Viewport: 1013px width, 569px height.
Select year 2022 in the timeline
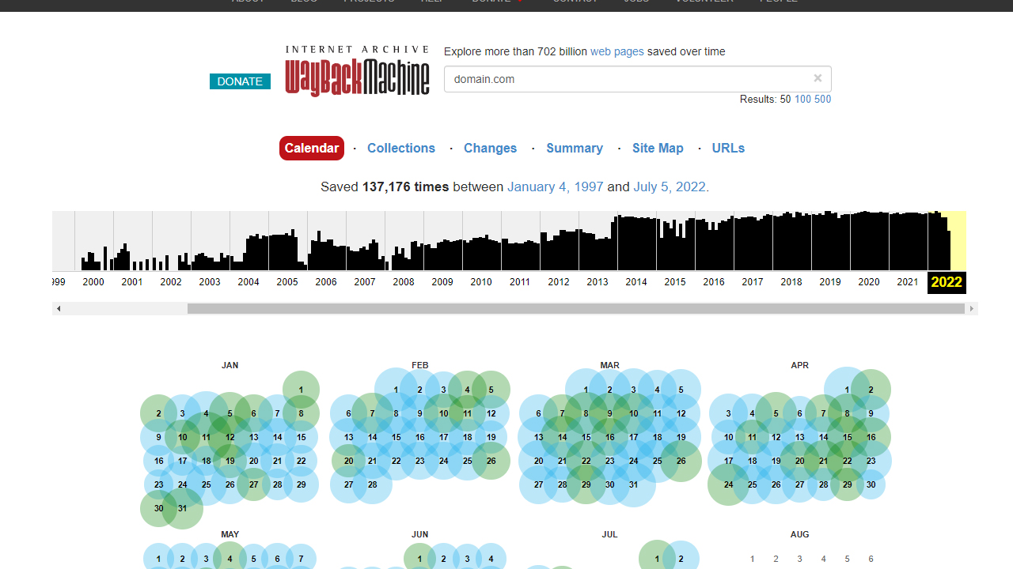(947, 282)
